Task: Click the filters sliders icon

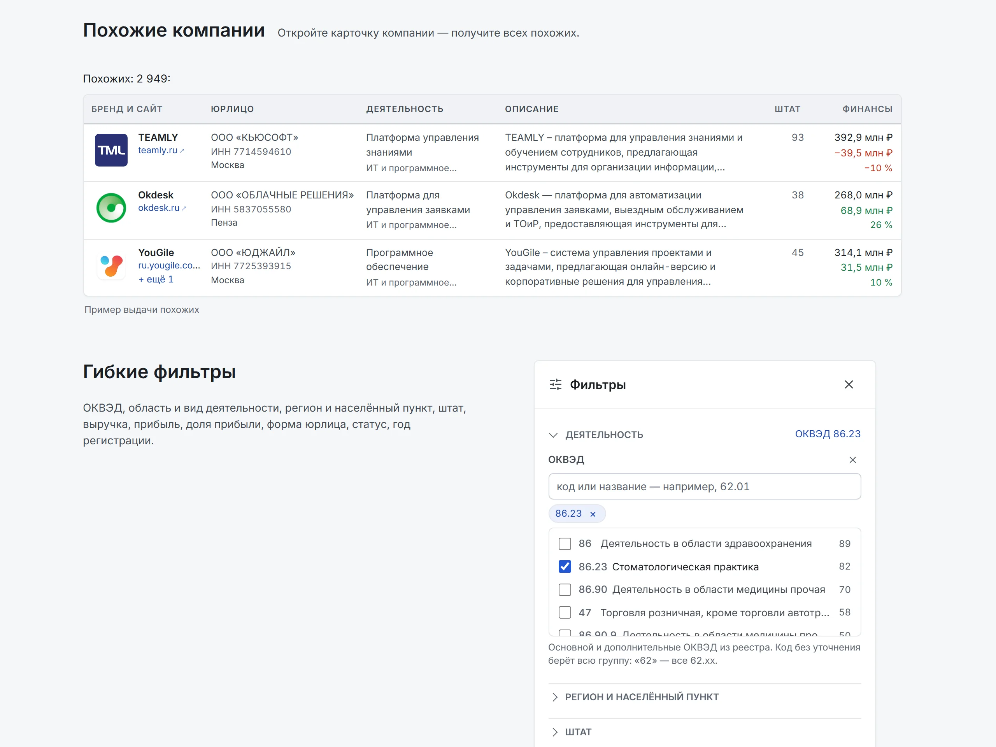Action: pyautogui.click(x=555, y=384)
